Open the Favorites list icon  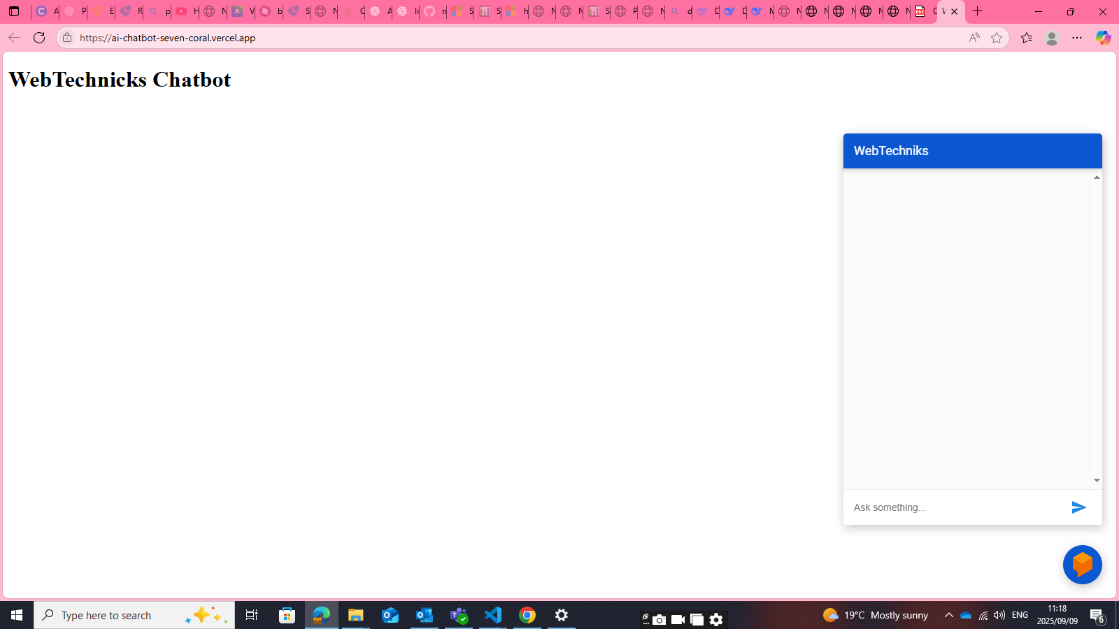point(1027,38)
